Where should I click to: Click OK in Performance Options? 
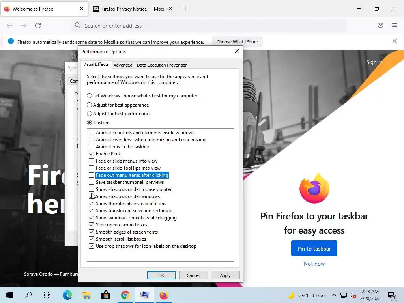coord(161,275)
